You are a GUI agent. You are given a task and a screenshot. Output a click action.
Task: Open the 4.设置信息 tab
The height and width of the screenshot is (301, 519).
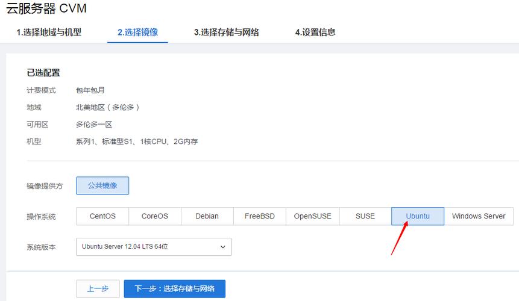click(315, 33)
